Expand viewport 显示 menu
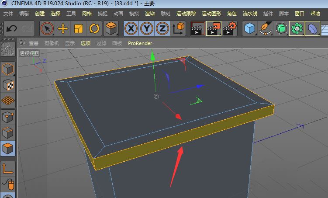Screen dimensions: 328x198 (x=70, y=43)
